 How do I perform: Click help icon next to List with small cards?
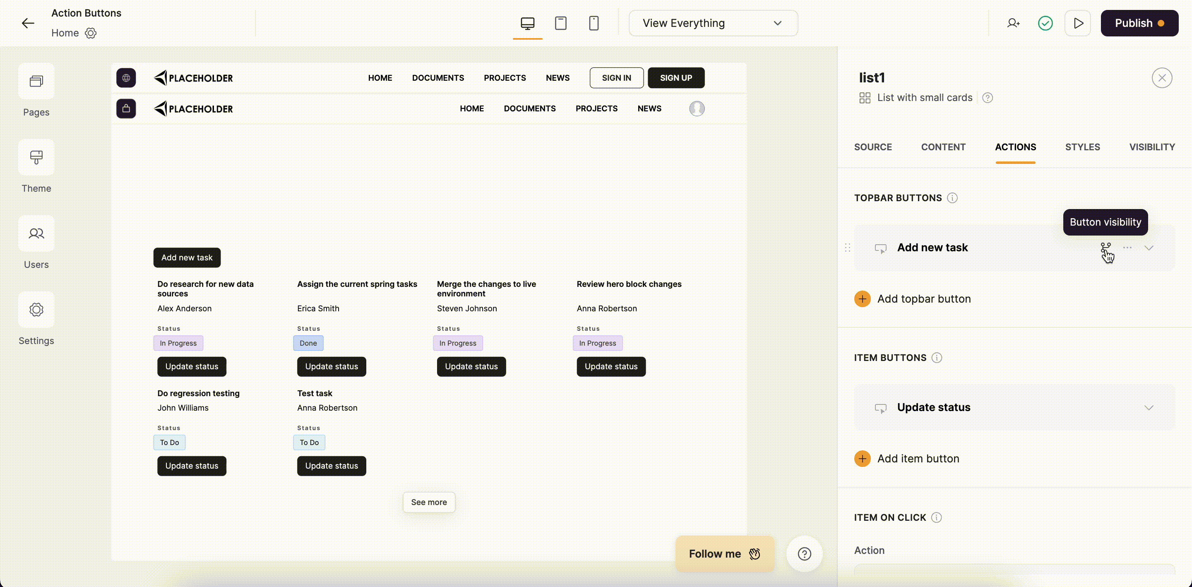[988, 98]
